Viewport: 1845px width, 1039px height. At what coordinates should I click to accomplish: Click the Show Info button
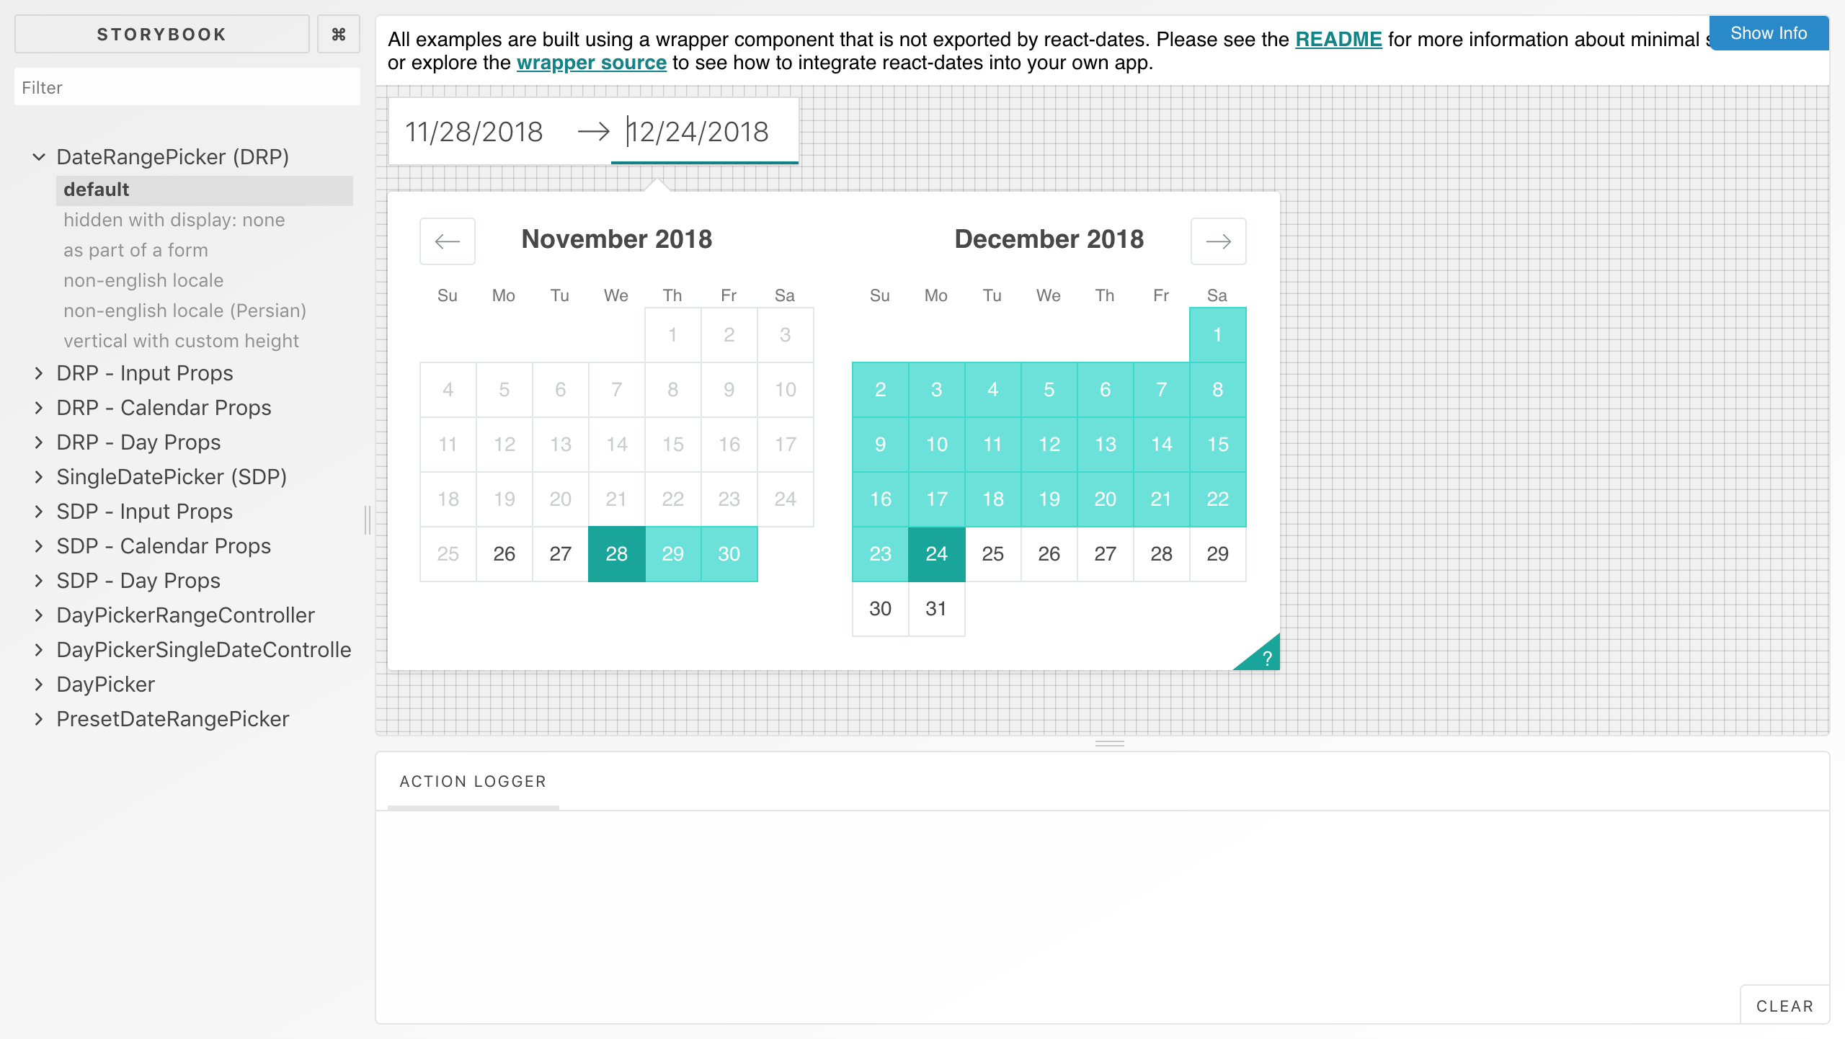coord(1768,33)
